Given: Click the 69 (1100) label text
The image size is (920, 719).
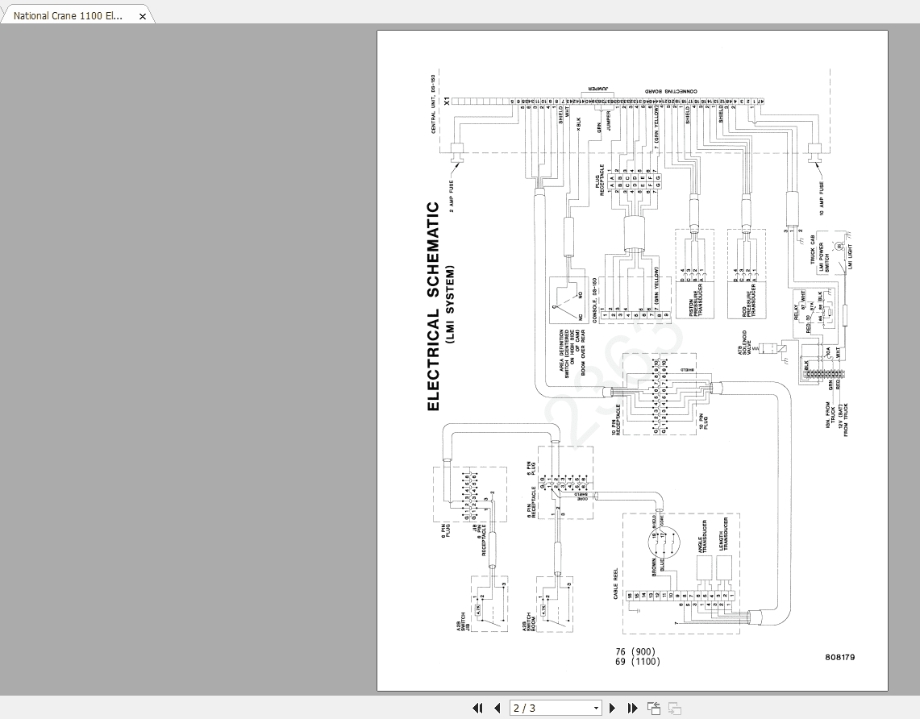Looking at the screenshot, I should (638, 661).
